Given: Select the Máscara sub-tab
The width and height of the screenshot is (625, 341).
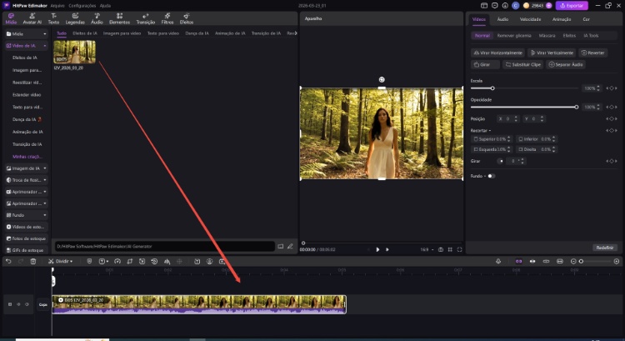Looking at the screenshot, I should (547, 36).
